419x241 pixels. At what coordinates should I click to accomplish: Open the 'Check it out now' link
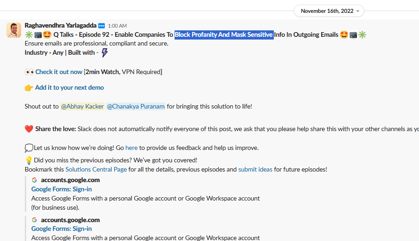(59, 72)
